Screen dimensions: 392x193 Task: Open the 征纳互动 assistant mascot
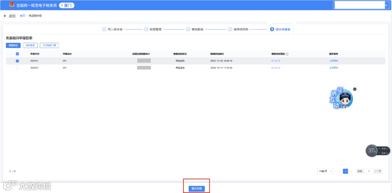[x=342, y=98]
